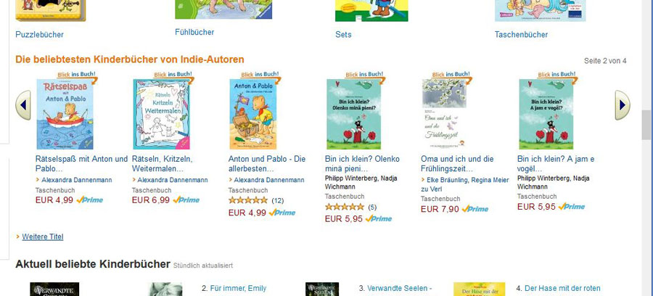653x296 pixels.
Task: Open author Elke Bräunling, Regina Meier zu Verl
Action: tap(465, 184)
